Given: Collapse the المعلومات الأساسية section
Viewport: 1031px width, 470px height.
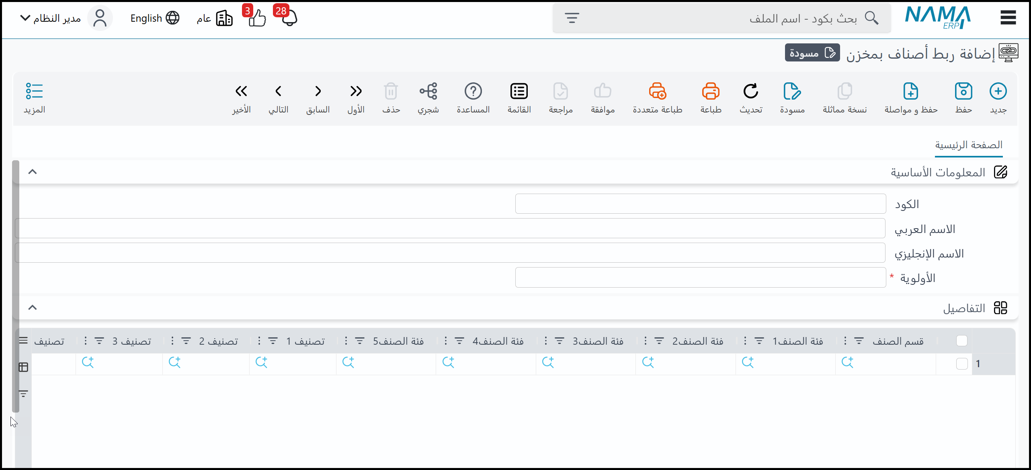Looking at the screenshot, I should tap(33, 172).
